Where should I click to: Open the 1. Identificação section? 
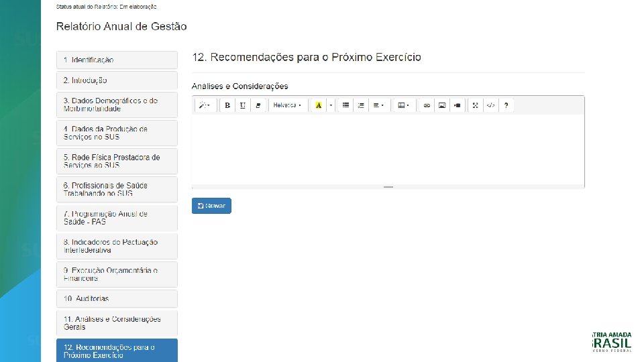click(x=117, y=60)
